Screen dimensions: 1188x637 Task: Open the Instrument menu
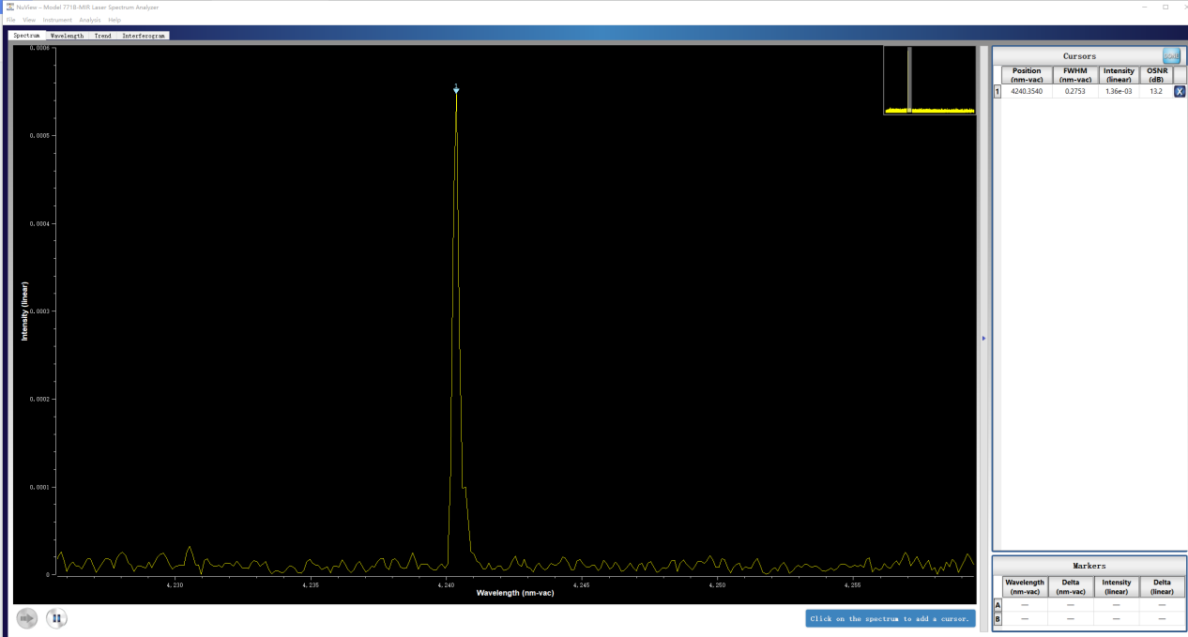pyautogui.click(x=57, y=20)
